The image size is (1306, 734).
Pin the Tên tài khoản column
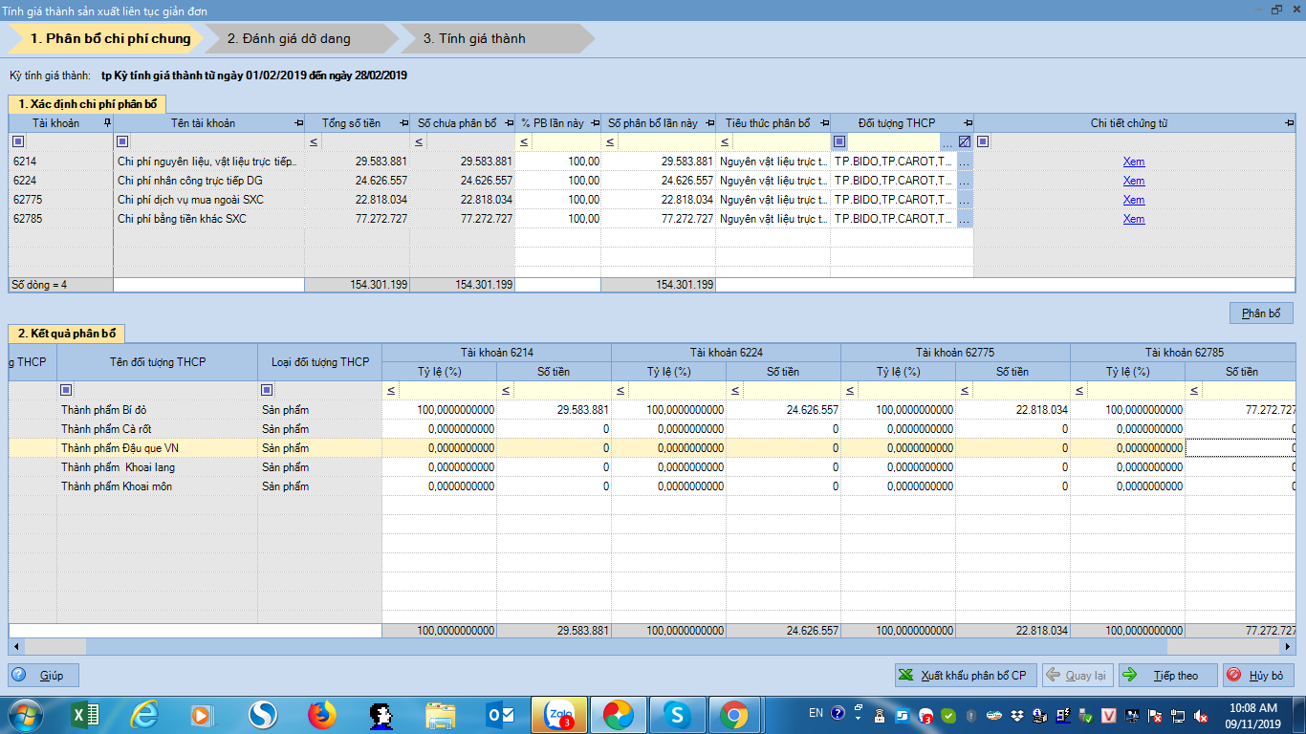(298, 123)
